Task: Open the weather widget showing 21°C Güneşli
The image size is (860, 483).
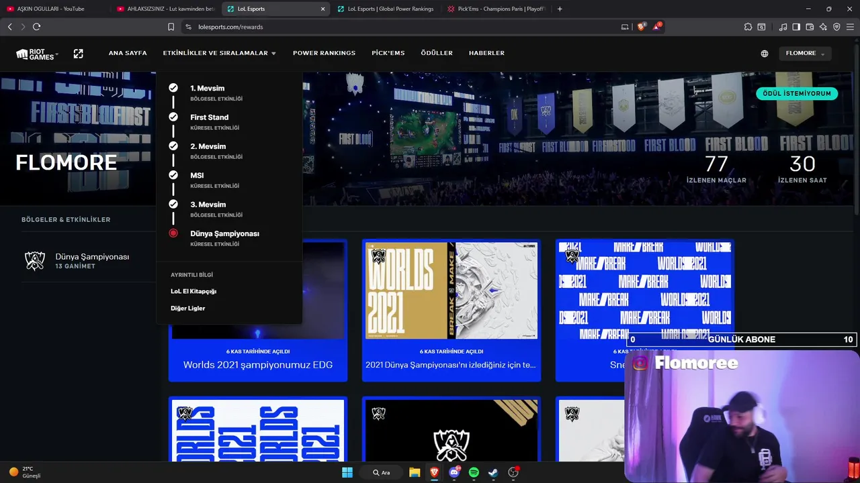Action: 25,472
